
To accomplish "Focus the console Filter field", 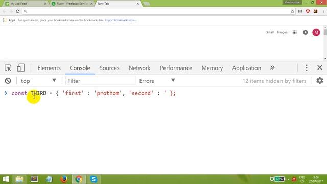I will tap(100, 81).
